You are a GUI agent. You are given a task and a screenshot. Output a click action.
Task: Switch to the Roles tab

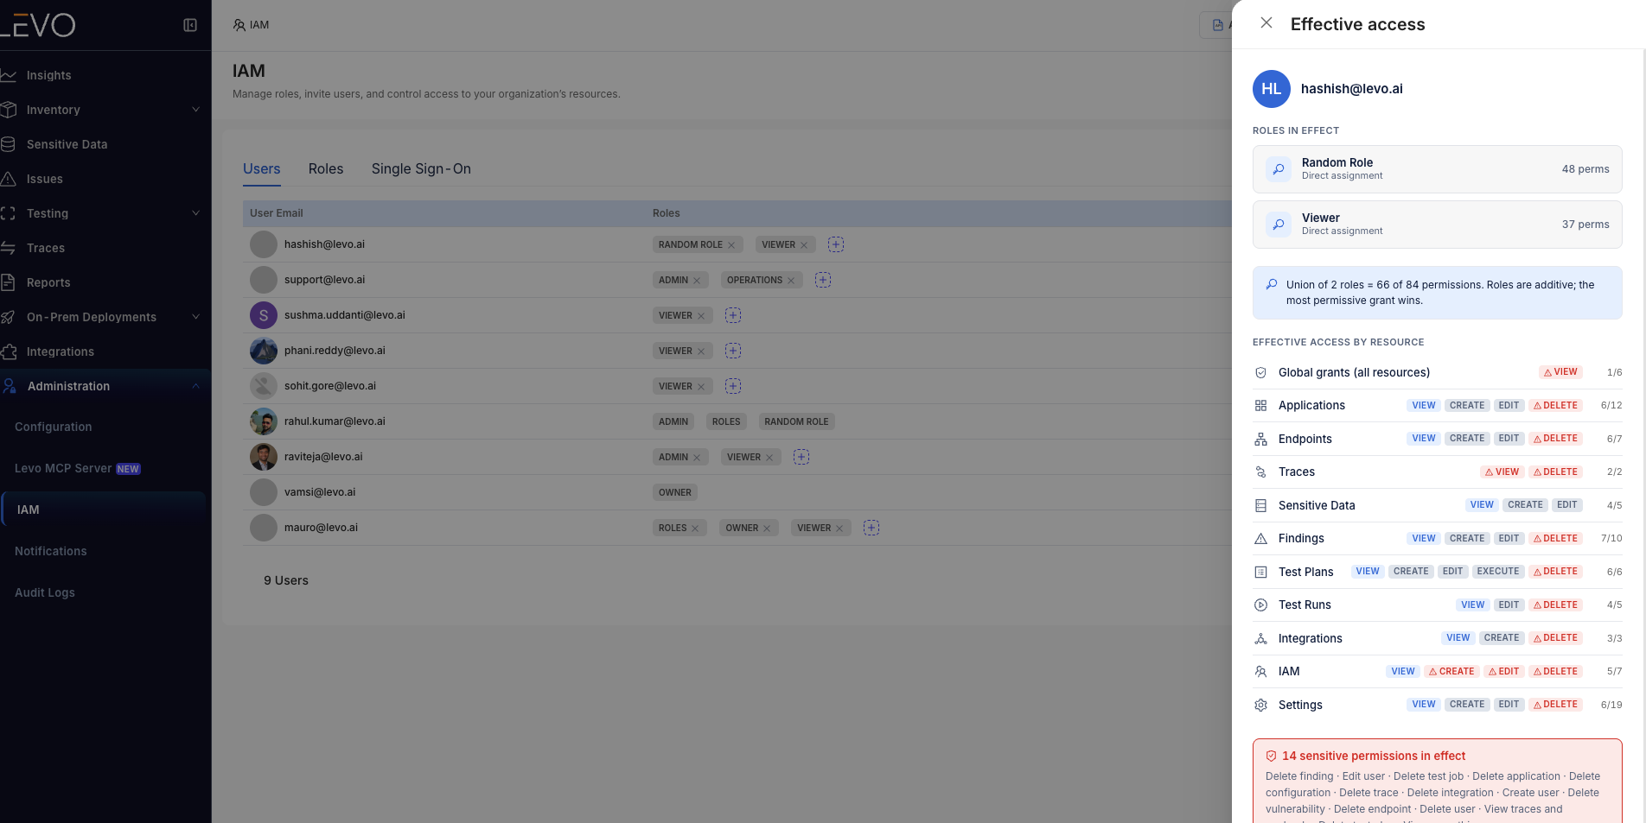326,169
